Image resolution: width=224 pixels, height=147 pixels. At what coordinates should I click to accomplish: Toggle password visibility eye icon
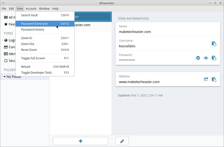click(x=206, y=58)
